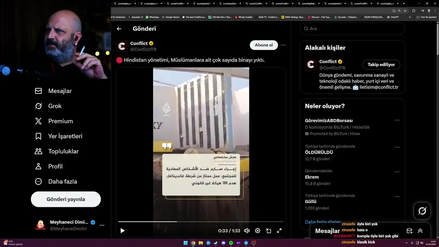Click the Conflict avatar under Alakalı kişiler

point(311,64)
